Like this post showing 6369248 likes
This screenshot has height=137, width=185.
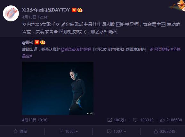[x=164, y=131]
